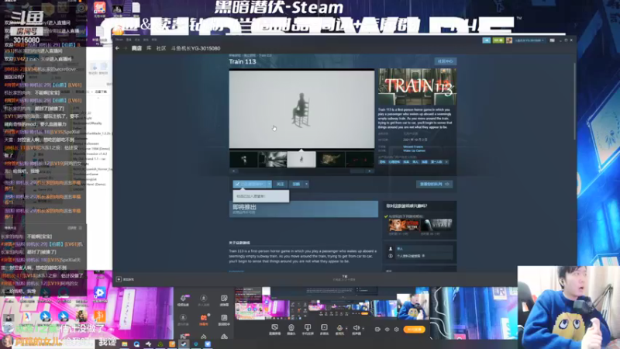This screenshot has width=620, height=349.
Task: Open 查看您的队列 discovery queue button
Action: [x=434, y=184]
